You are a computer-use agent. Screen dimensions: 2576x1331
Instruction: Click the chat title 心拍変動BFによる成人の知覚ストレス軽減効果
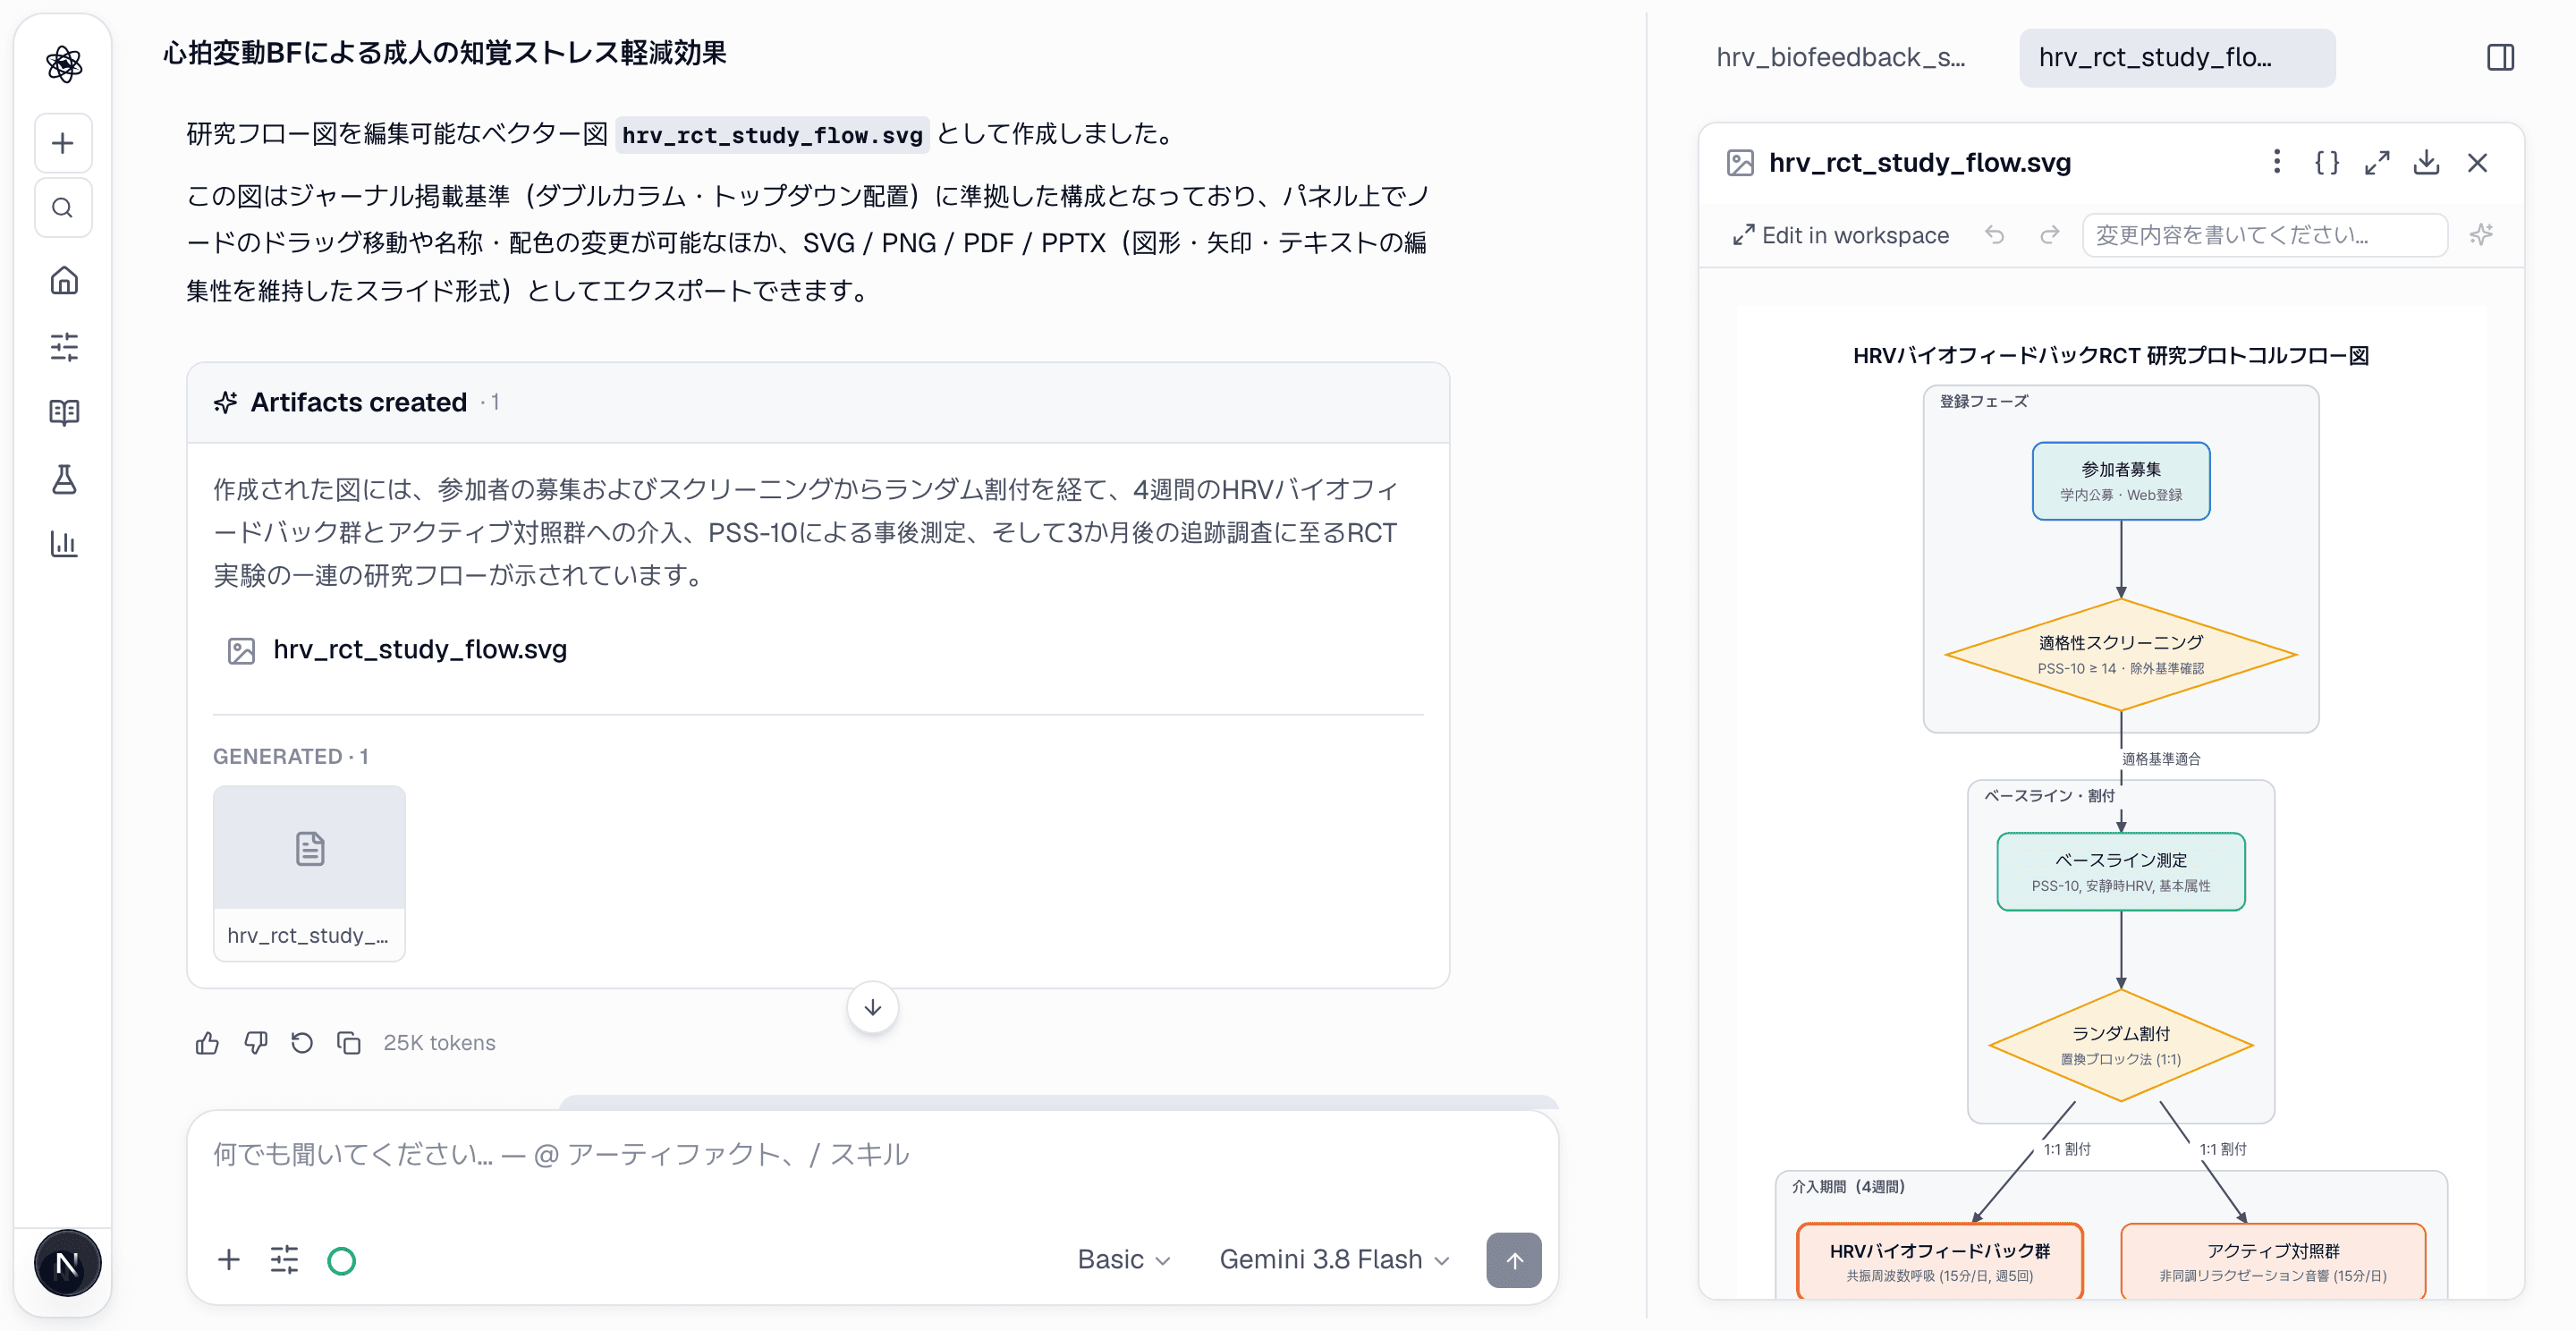click(x=445, y=52)
